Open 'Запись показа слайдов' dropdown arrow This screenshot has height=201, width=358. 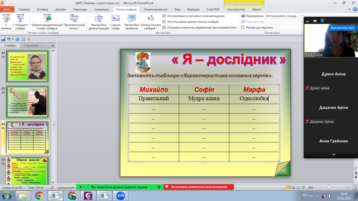coord(157,29)
